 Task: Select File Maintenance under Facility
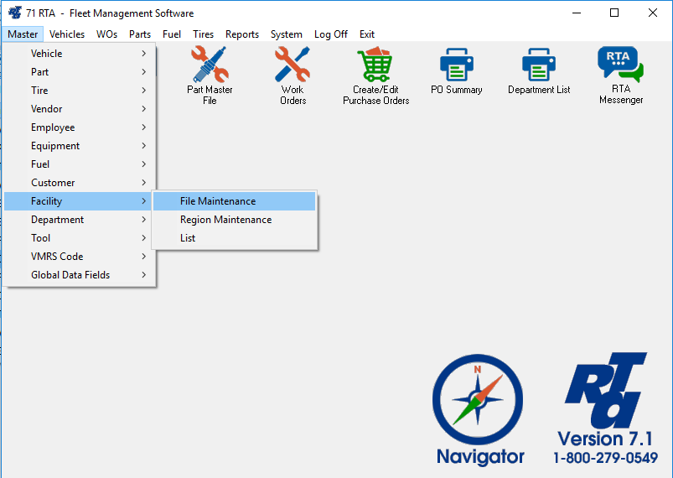tap(218, 201)
